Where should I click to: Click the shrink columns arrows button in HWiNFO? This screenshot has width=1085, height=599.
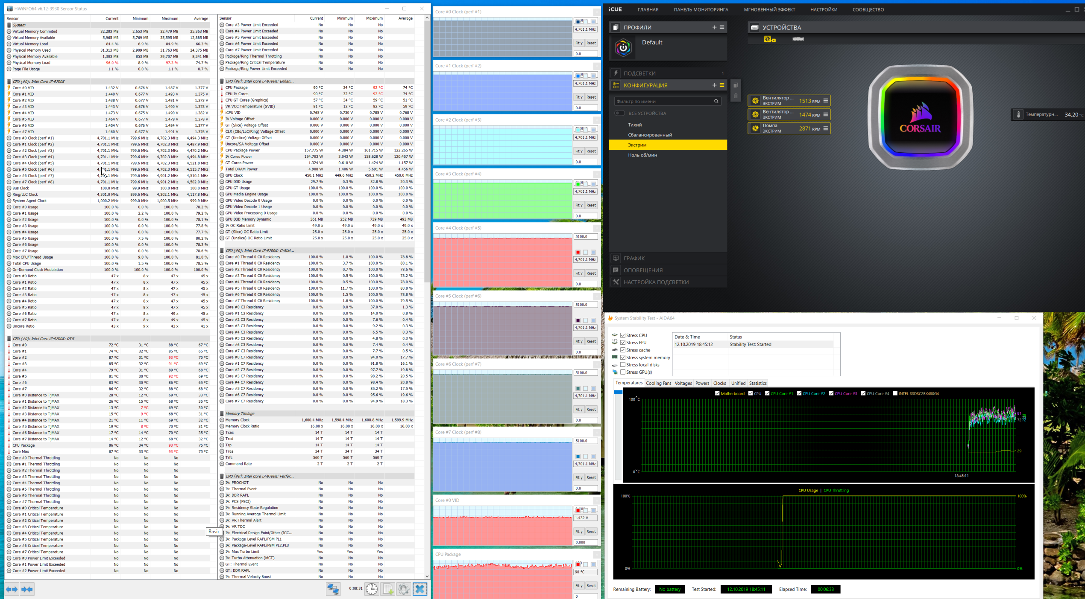(27, 589)
